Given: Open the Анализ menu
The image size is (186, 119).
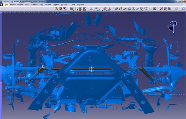Looking at the screenshot, I should pos(65,5).
